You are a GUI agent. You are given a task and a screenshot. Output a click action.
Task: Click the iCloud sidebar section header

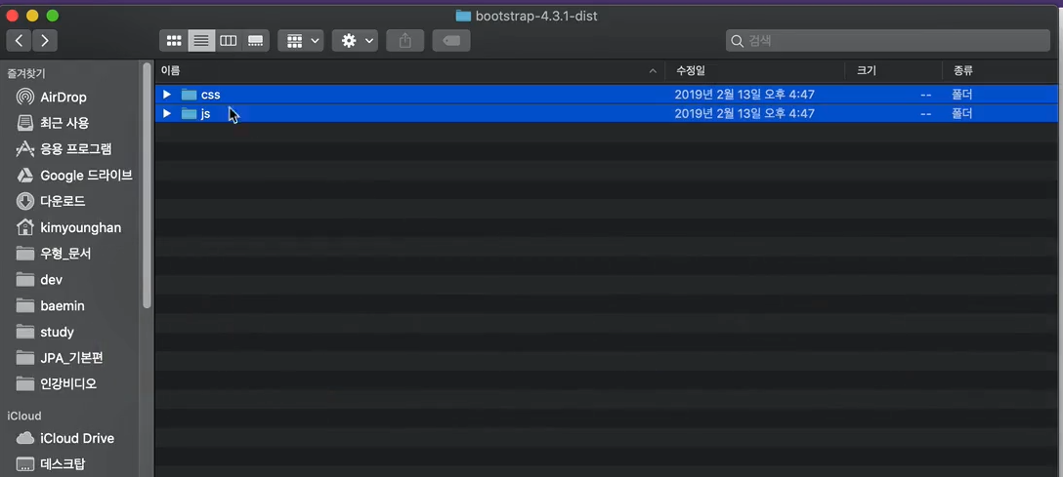24,416
